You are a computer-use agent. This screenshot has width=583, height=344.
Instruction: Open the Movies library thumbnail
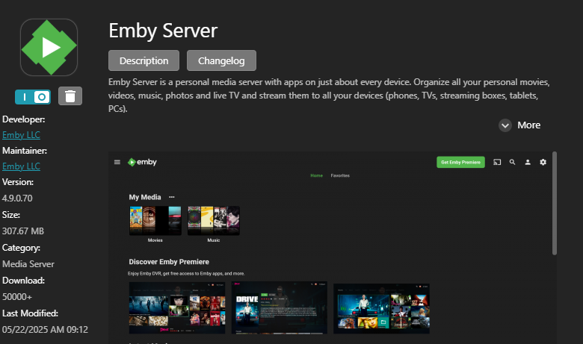(x=155, y=221)
